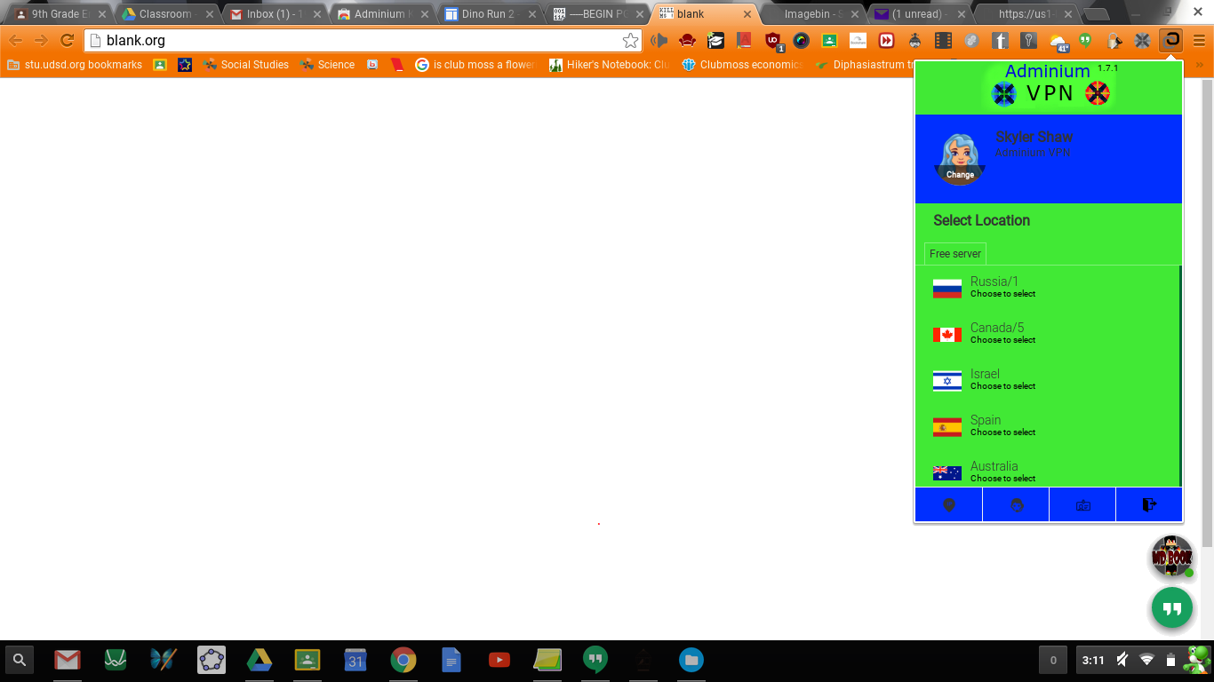The height and width of the screenshot is (682, 1214).
Task: Open the IP location pin in VPN footer
Action: [x=948, y=504]
